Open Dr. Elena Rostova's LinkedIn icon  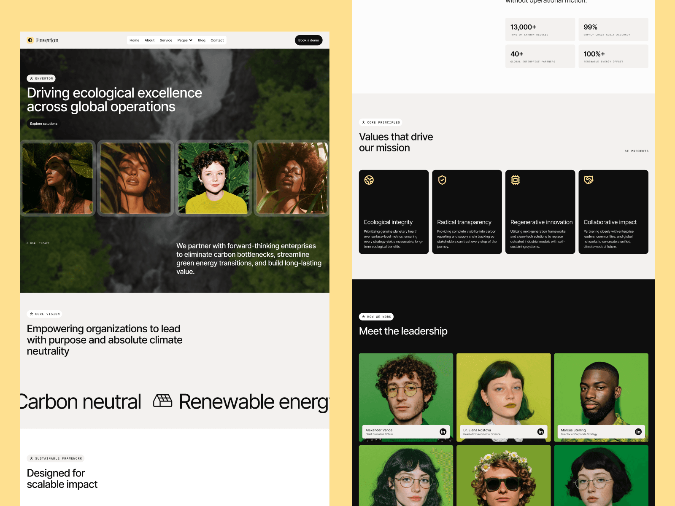(540, 432)
